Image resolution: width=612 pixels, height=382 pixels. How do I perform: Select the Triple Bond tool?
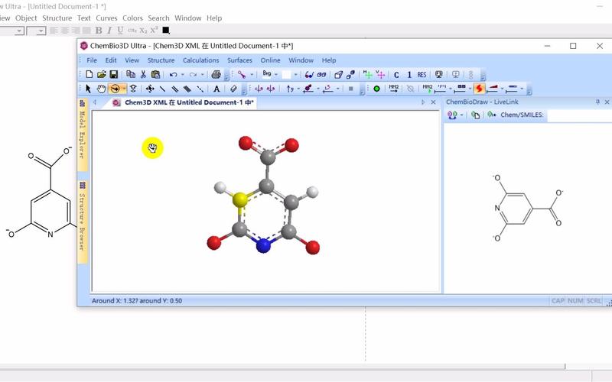click(187, 89)
